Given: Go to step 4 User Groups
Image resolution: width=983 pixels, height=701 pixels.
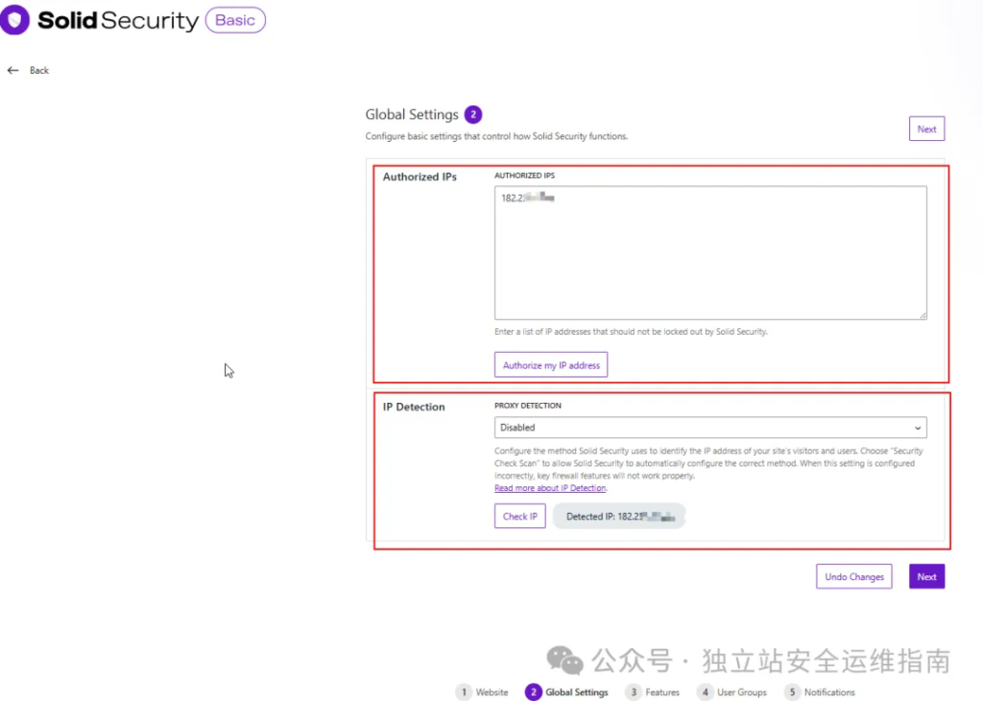Looking at the screenshot, I should tap(731, 691).
